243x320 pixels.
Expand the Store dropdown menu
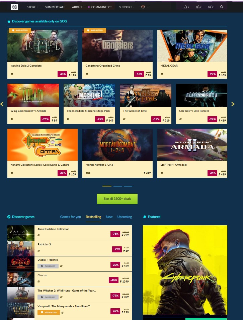pos(32,7)
